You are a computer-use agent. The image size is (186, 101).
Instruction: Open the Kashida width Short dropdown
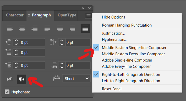[76, 79]
